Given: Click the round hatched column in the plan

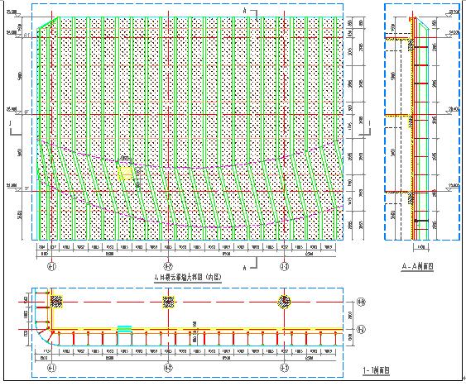Looking at the screenshot, I should (x=284, y=302).
